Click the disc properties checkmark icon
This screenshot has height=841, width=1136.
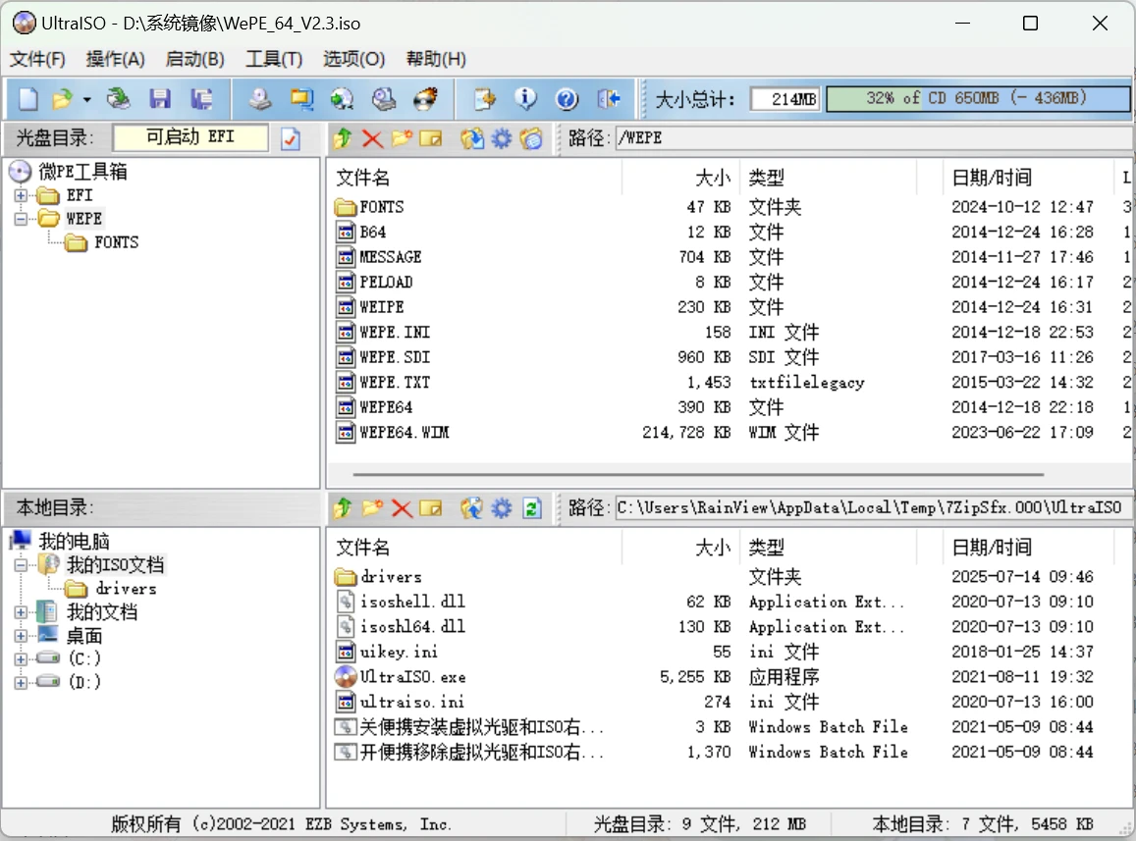[291, 139]
